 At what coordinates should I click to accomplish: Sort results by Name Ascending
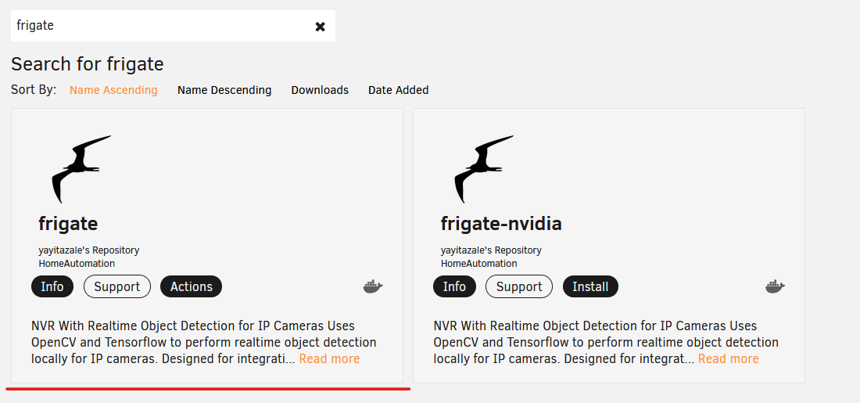coord(113,90)
